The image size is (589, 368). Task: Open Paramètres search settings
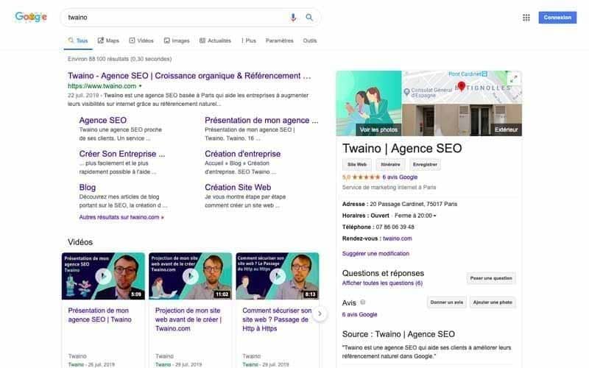280,40
